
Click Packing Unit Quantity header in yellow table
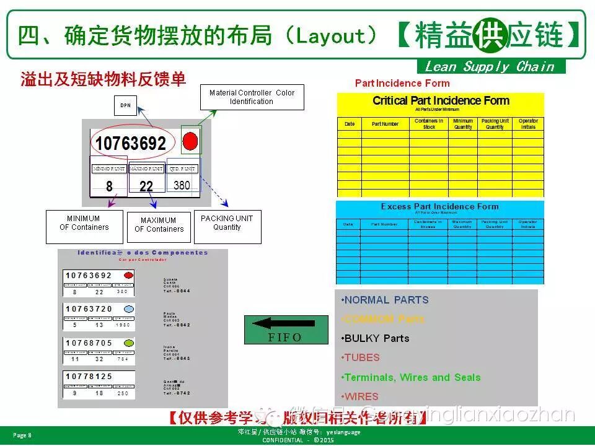[495, 124]
